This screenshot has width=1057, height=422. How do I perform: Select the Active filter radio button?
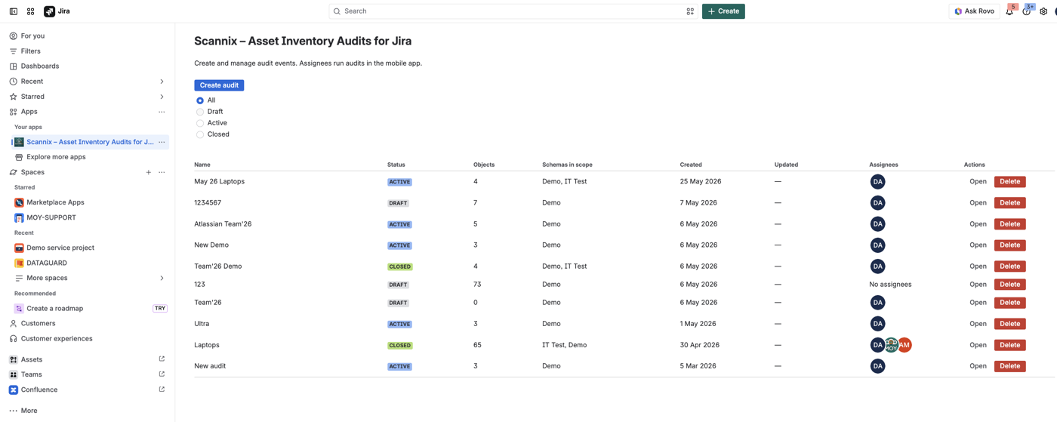click(200, 123)
